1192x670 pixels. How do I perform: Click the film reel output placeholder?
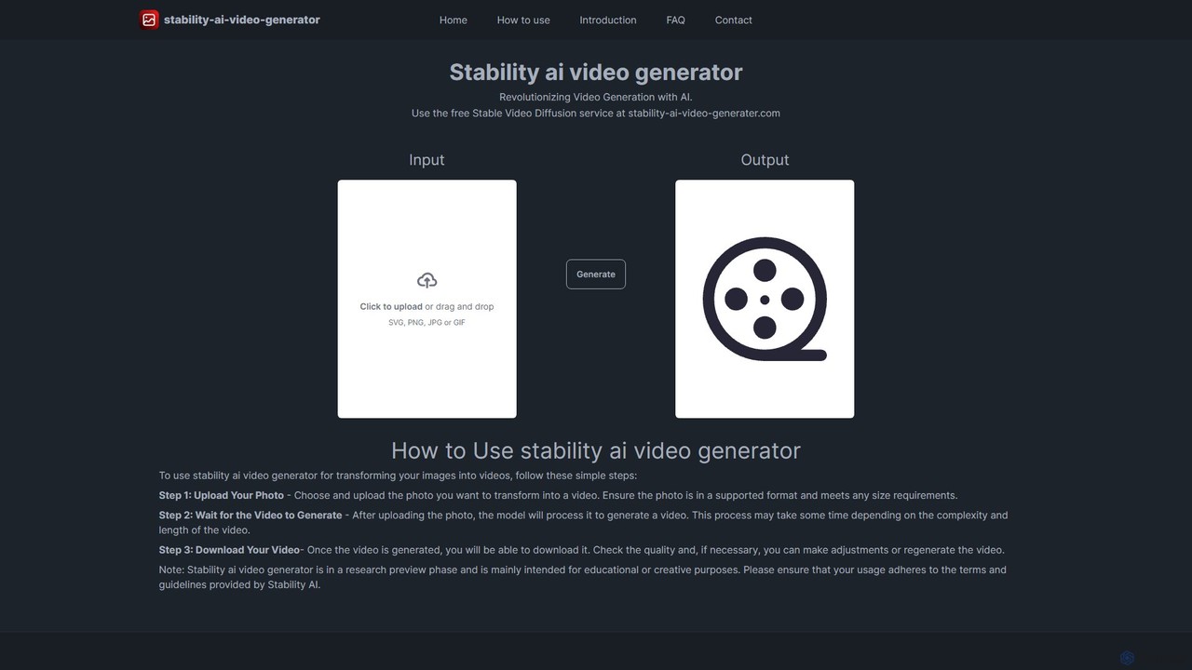click(x=765, y=299)
